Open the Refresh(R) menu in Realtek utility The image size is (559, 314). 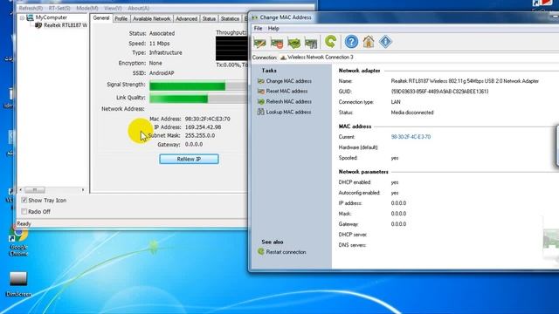pos(31,8)
